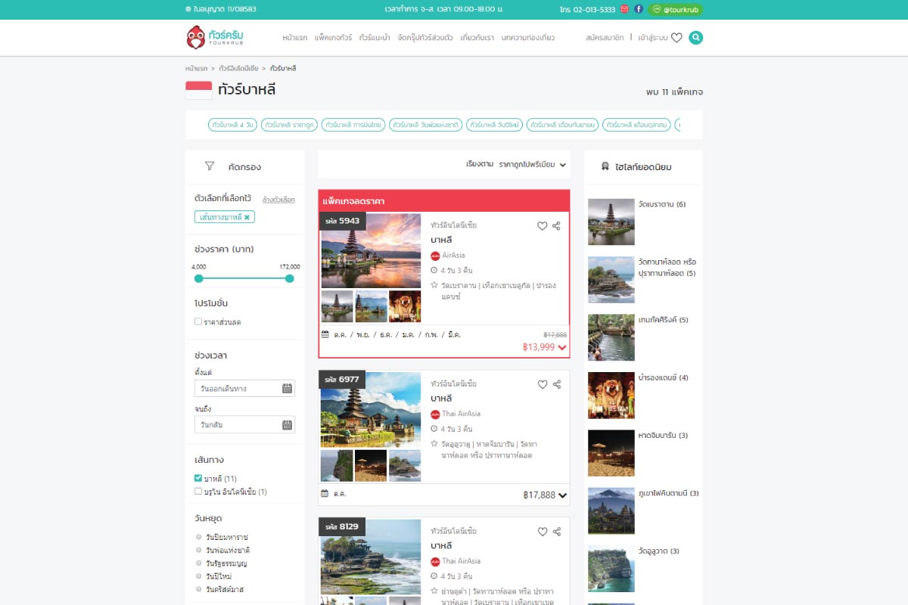Click the email envelope icon in top bar
908x605 pixels.
[624, 9]
